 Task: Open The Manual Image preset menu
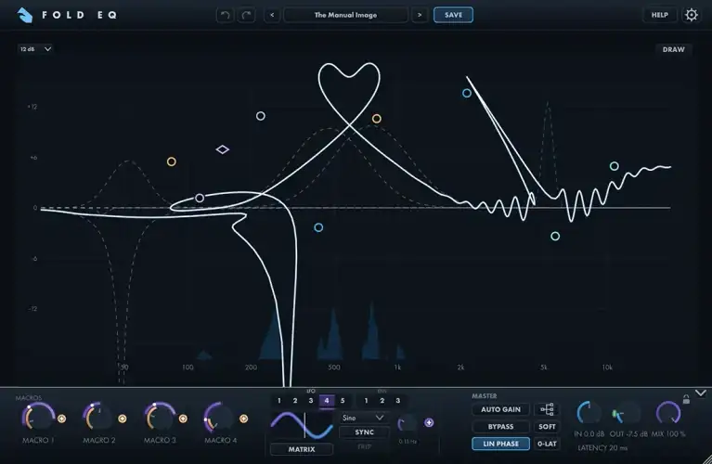point(345,15)
